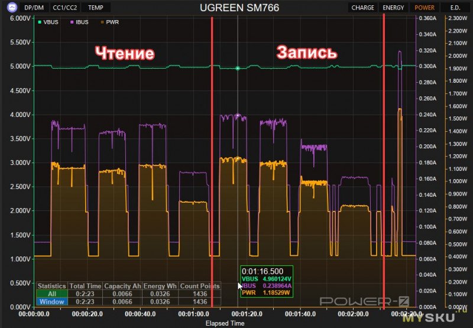The height and width of the screenshot is (328, 473).
Task: Open the E.D. tab
Action: [x=455, y=8]
